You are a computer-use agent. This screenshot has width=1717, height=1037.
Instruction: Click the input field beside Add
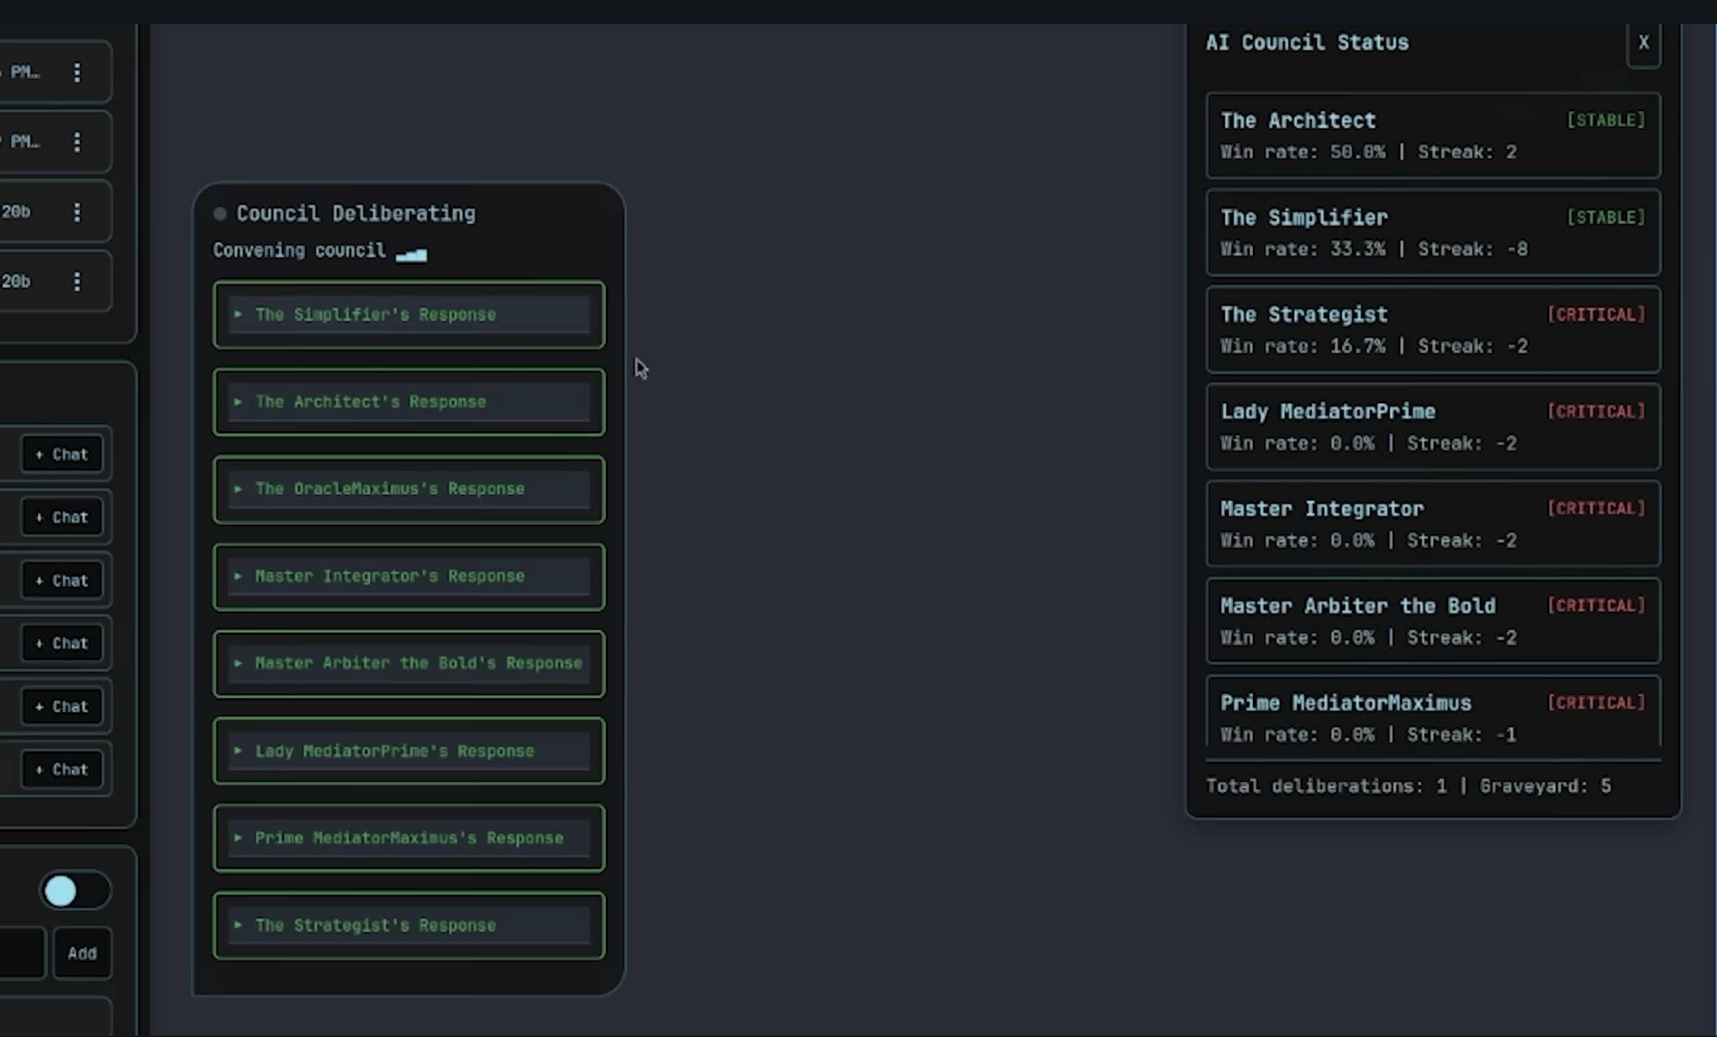(21, 953)
